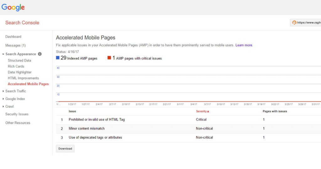Screen dimensions: 321x169
Task: Click blue Indexed AMP pages swatch
Action: point(58,58)
